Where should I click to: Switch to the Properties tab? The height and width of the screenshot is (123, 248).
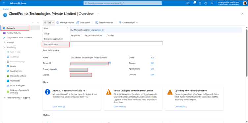76,35
